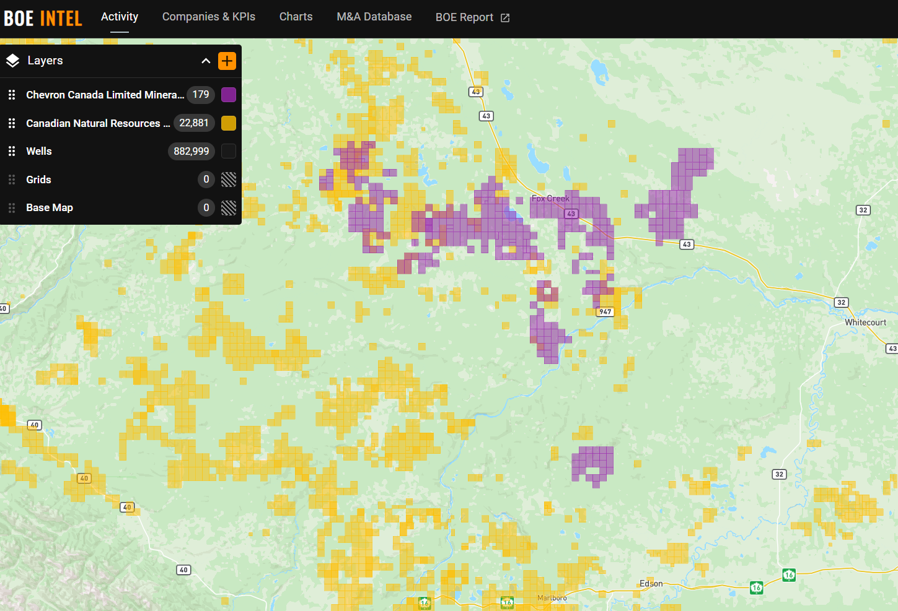Click the Marlboro label on the map
This screenshot has height=611, width=898.
click(552, 598)
